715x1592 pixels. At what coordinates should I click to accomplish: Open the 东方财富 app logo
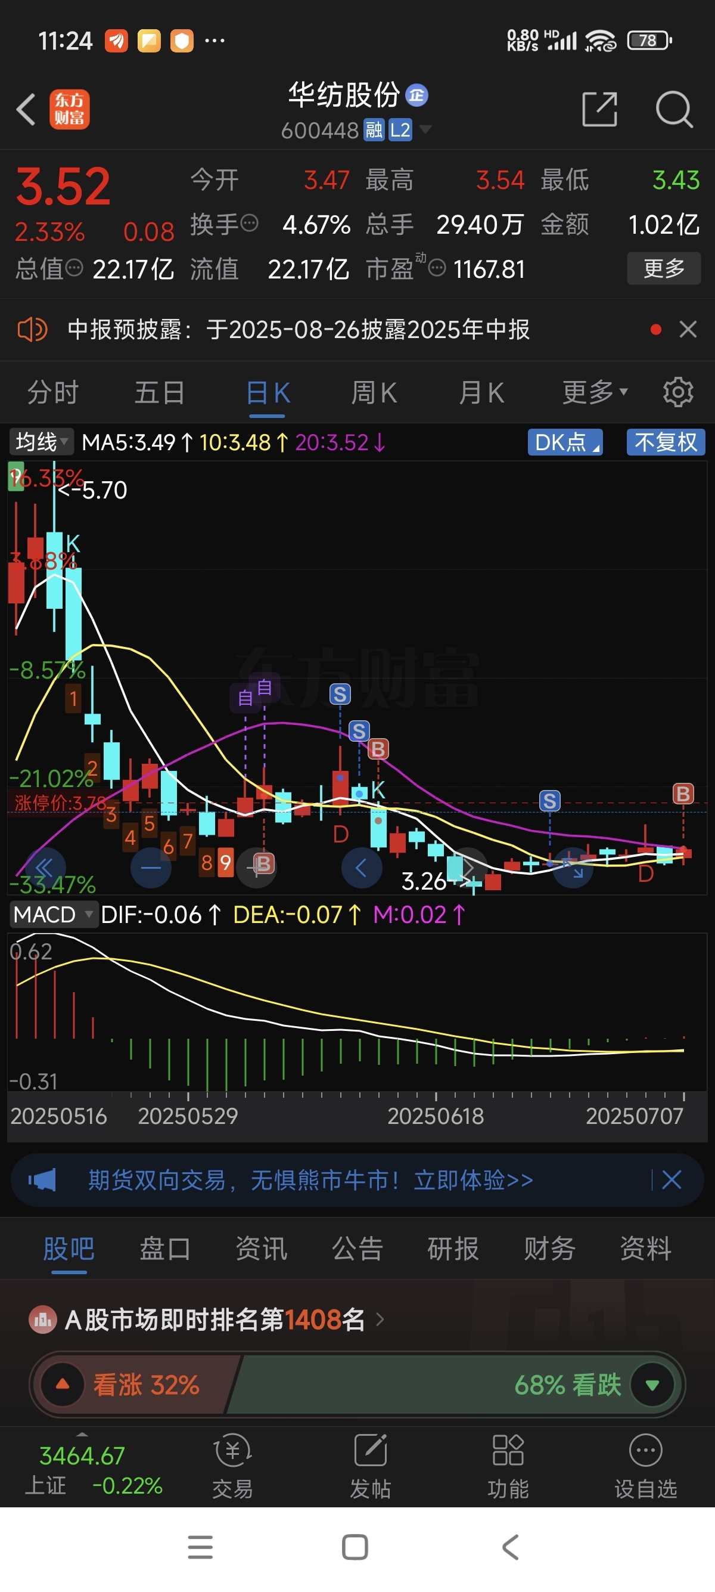pyautogui.click(x=69, y=109)
